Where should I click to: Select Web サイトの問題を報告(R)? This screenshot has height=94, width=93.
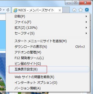pos(48,77)
